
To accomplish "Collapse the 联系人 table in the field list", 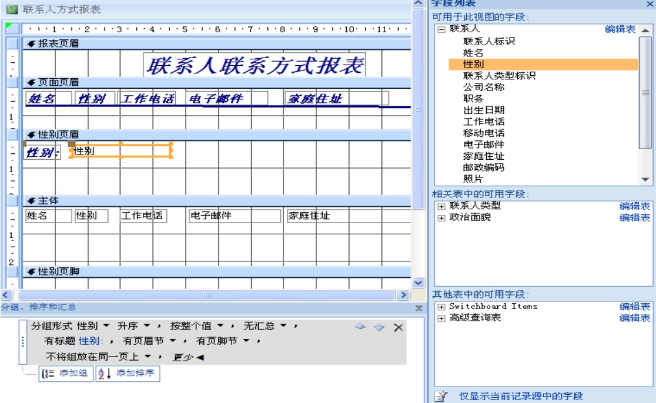I will 441,29.
